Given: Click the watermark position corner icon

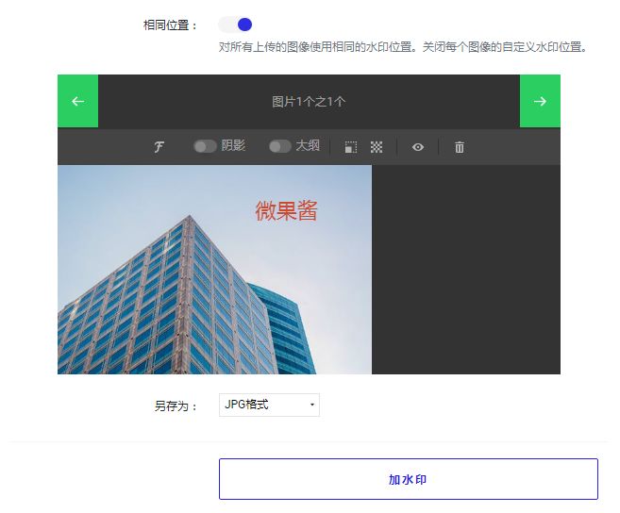Looking at the screenshot, I should click(x=351, y=147).
